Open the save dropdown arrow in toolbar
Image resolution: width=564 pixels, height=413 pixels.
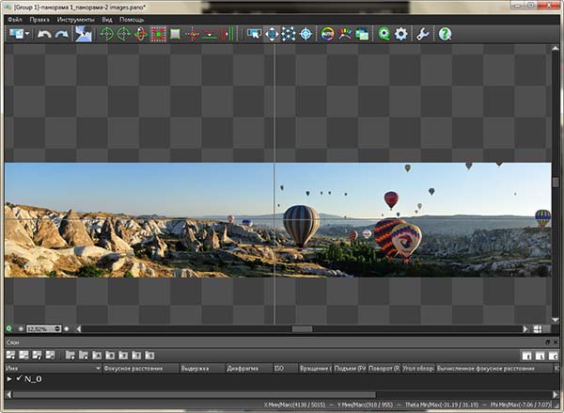[x=29, y=34]
